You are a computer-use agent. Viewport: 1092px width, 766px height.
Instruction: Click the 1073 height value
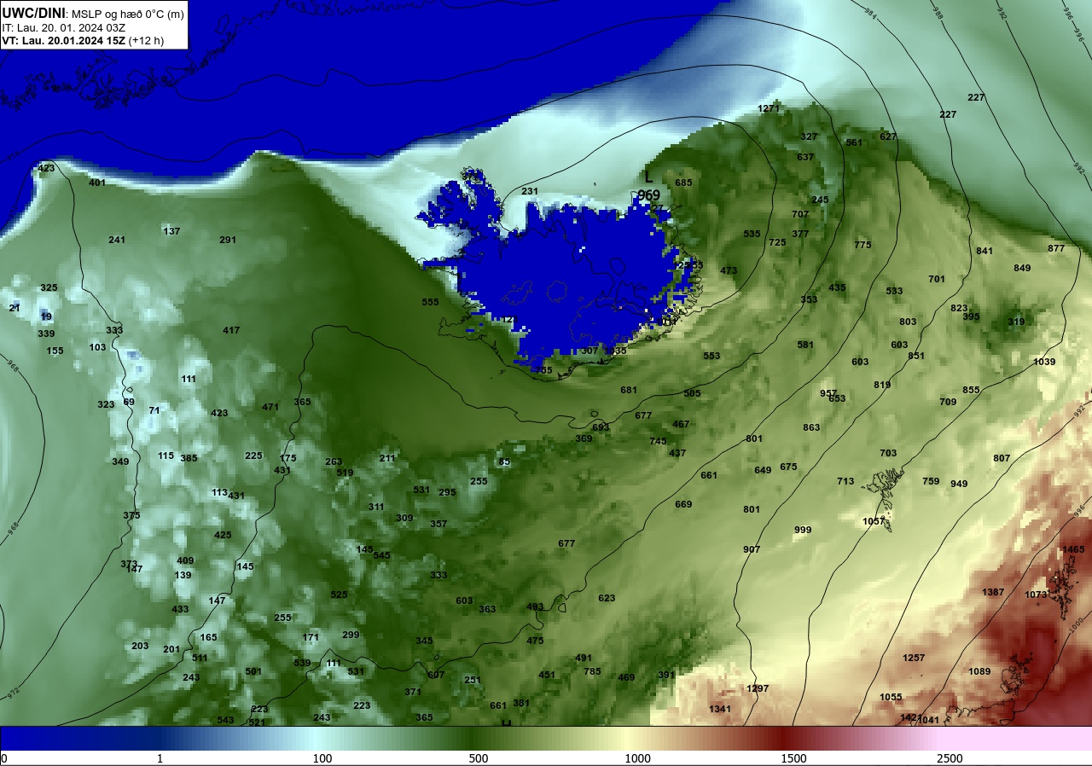point(1036,595)
